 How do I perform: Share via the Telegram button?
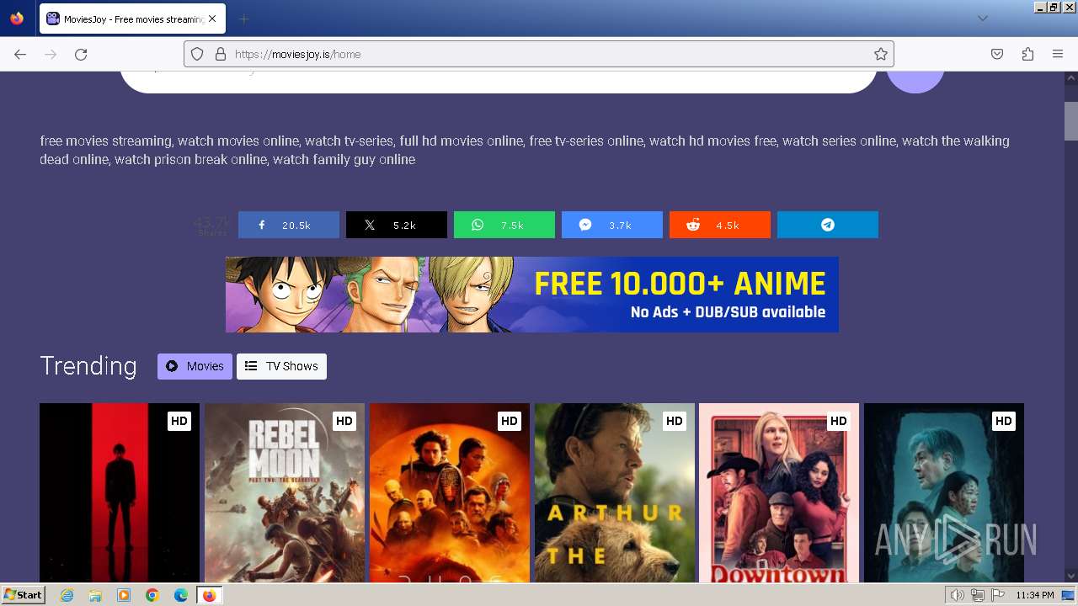point(828,225)
